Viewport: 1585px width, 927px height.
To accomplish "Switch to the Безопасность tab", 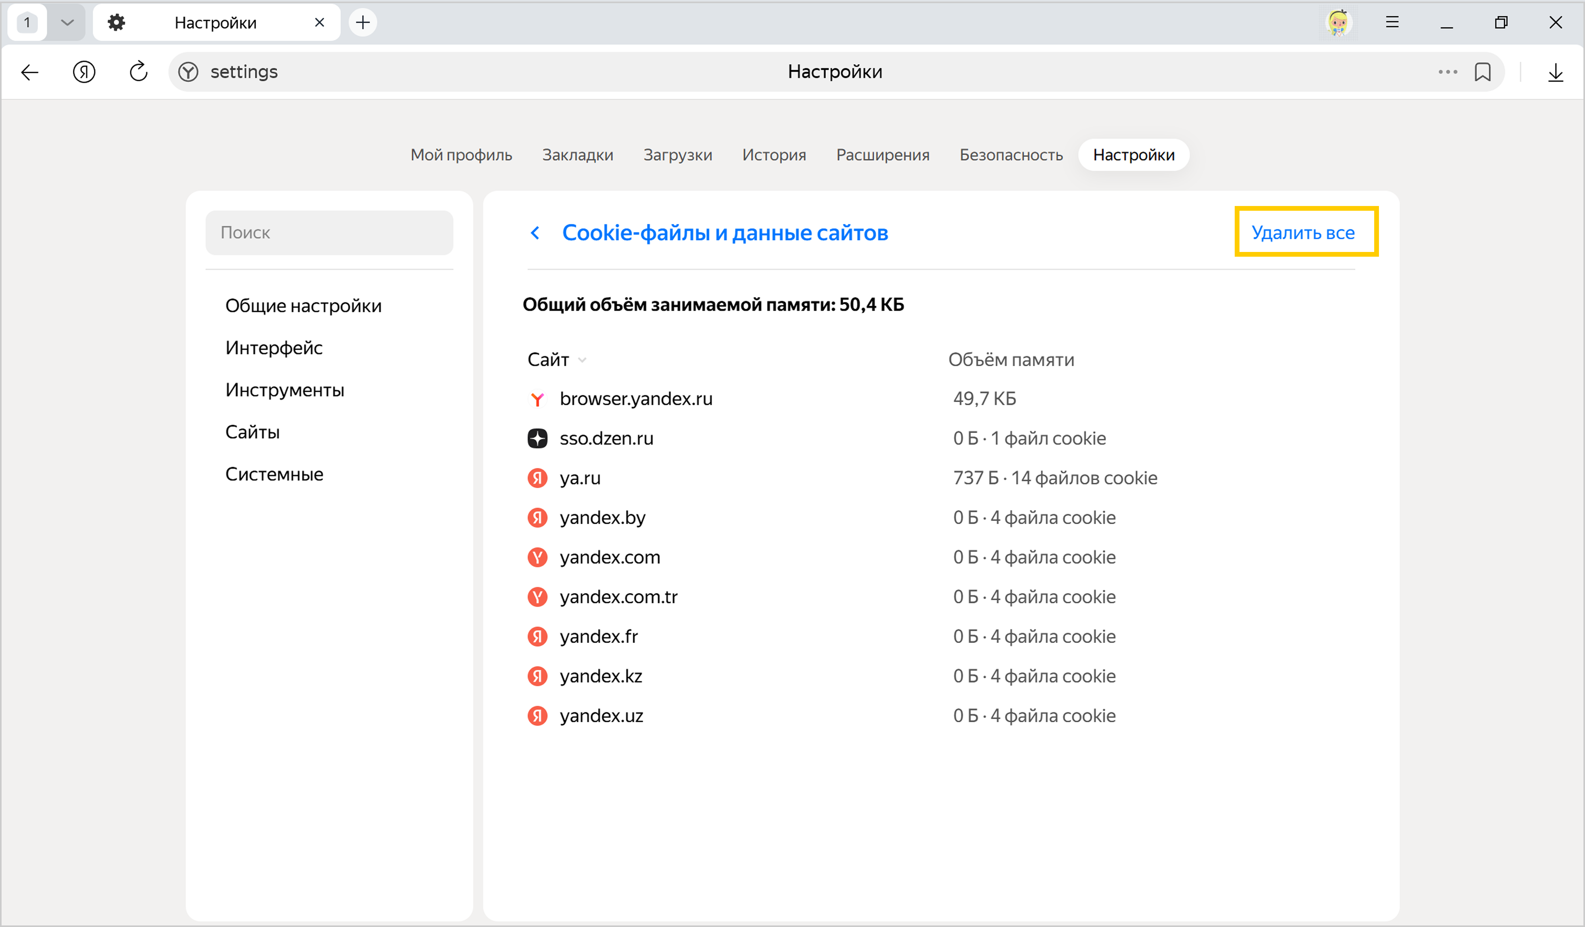I will [x=1011, y=155].
